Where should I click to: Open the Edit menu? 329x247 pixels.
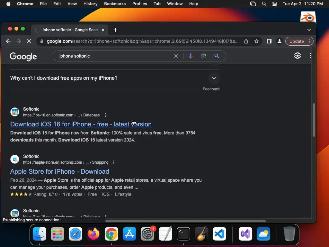click(x=57, y=4)
